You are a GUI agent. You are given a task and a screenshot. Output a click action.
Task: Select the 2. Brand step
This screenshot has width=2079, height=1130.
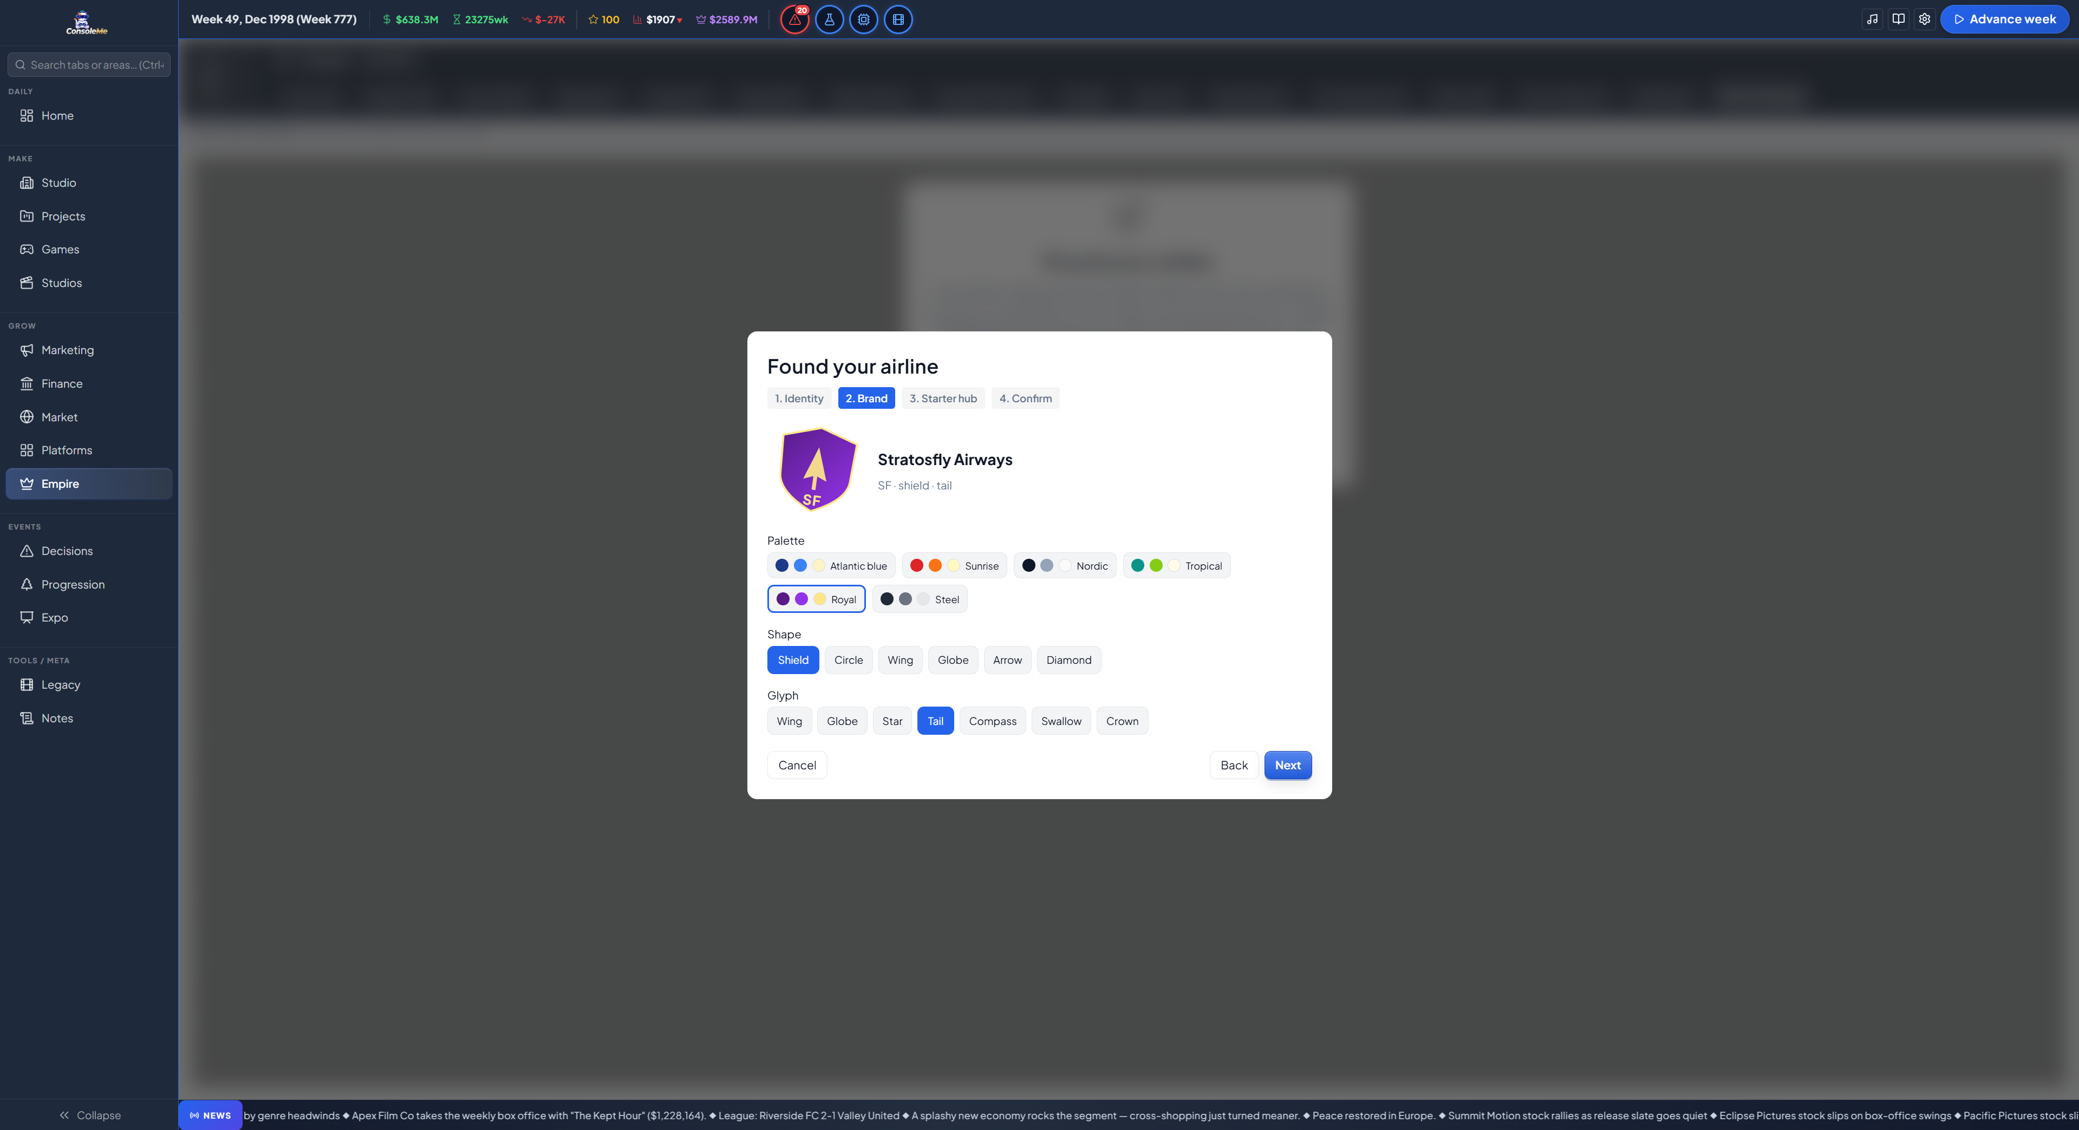(866, 398)
